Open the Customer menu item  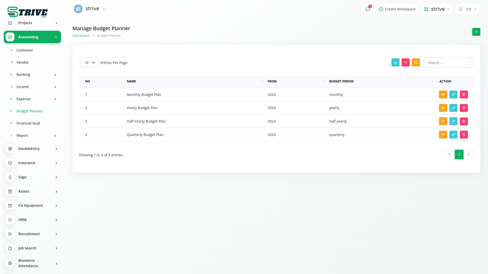[x=25, y=50]
